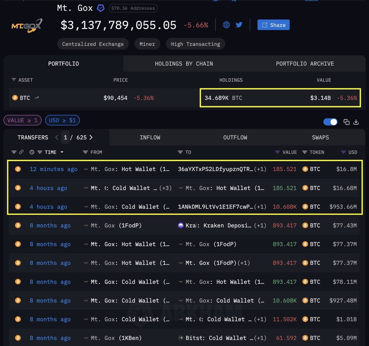Open the Mt. Gox website globe icon
This screenshot has height=346, width=369.
[226, 25]
